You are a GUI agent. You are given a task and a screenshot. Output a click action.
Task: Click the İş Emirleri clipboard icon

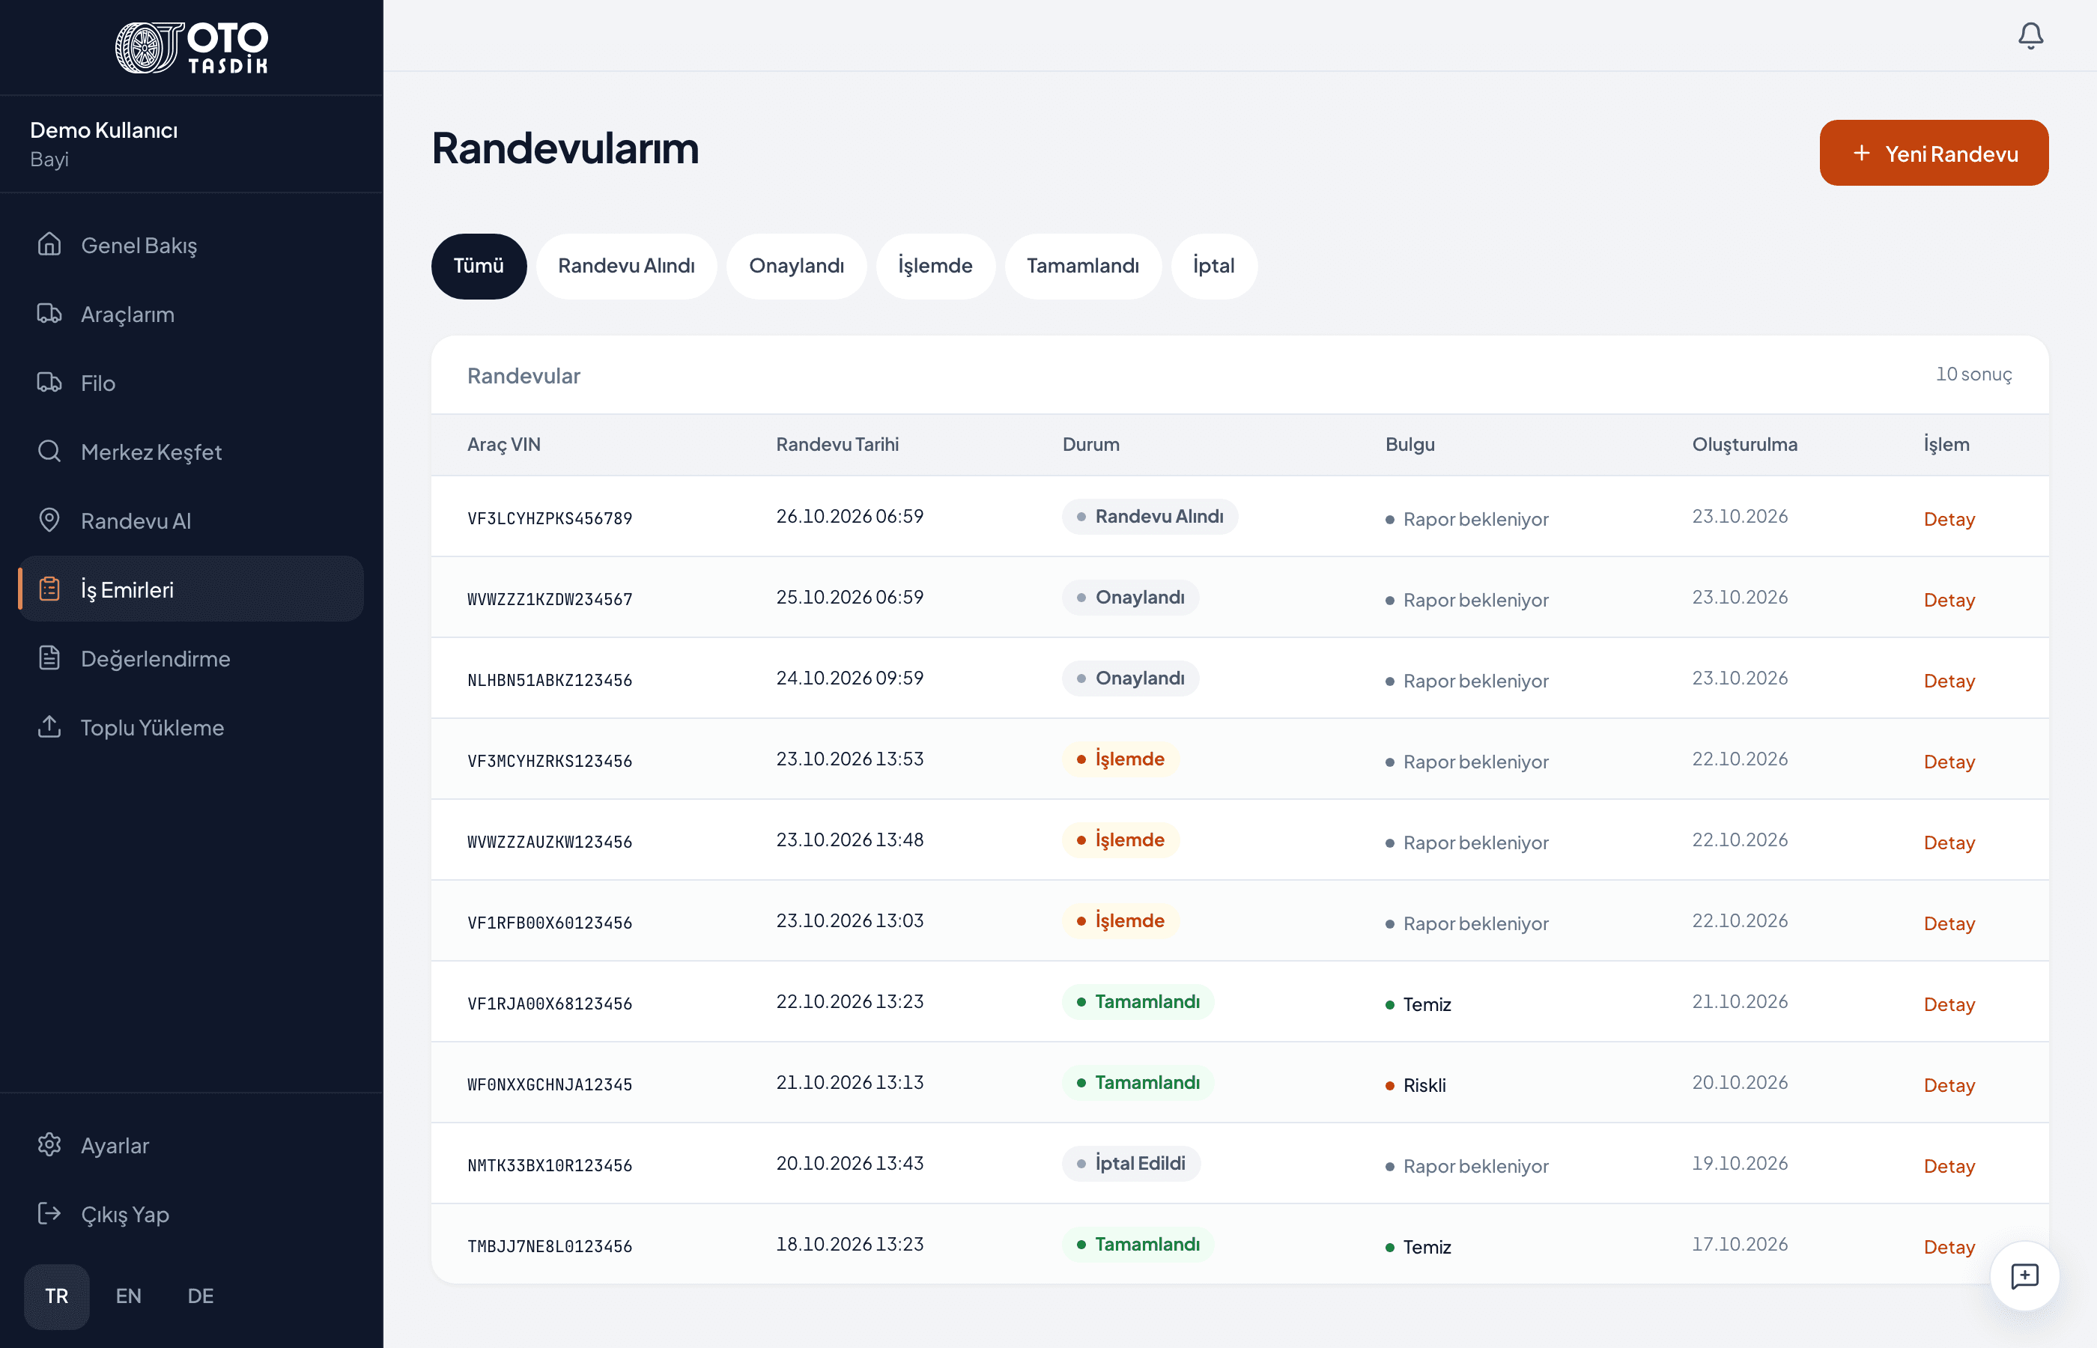[50, 589]
